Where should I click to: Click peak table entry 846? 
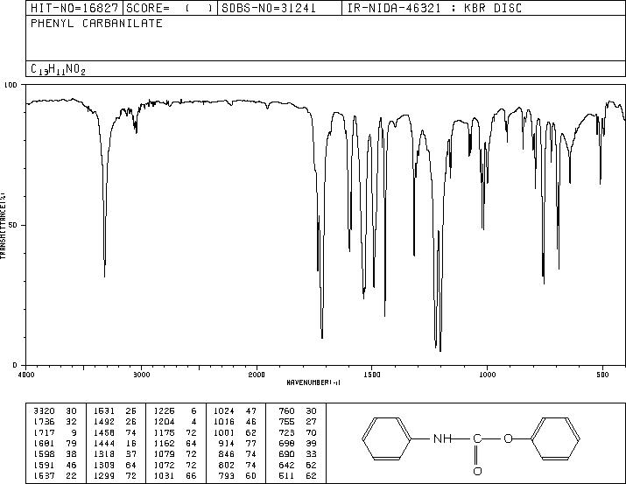(227, 454)
